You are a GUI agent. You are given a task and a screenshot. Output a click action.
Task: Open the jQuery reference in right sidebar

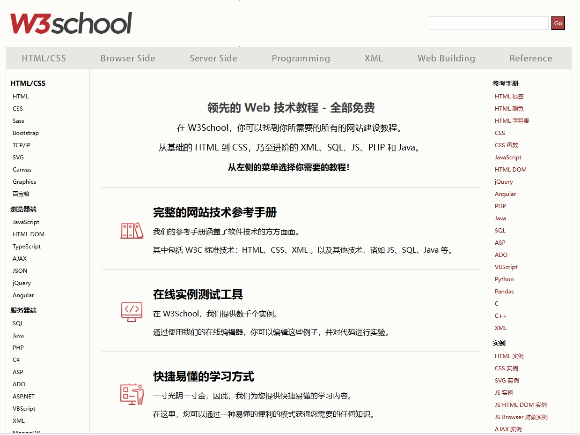pos(504,181)
